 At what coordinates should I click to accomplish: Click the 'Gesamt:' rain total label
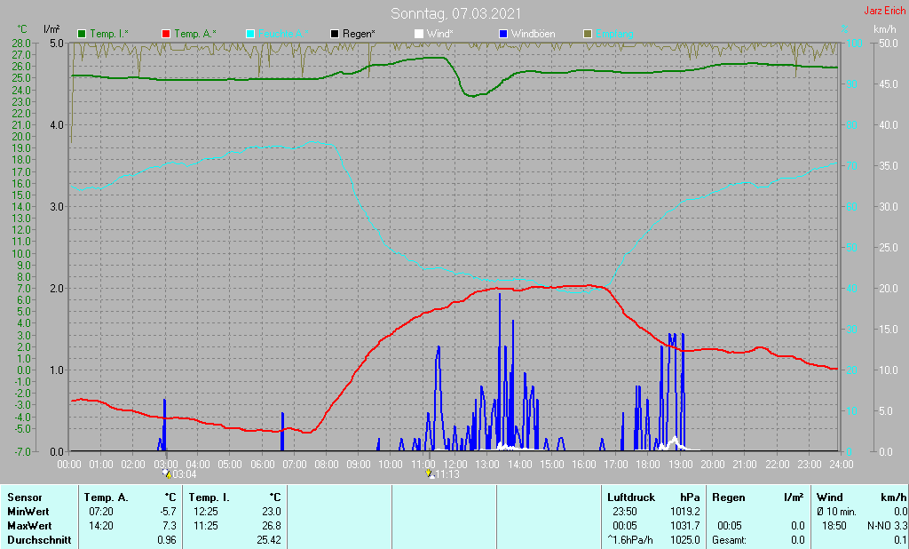730,540
